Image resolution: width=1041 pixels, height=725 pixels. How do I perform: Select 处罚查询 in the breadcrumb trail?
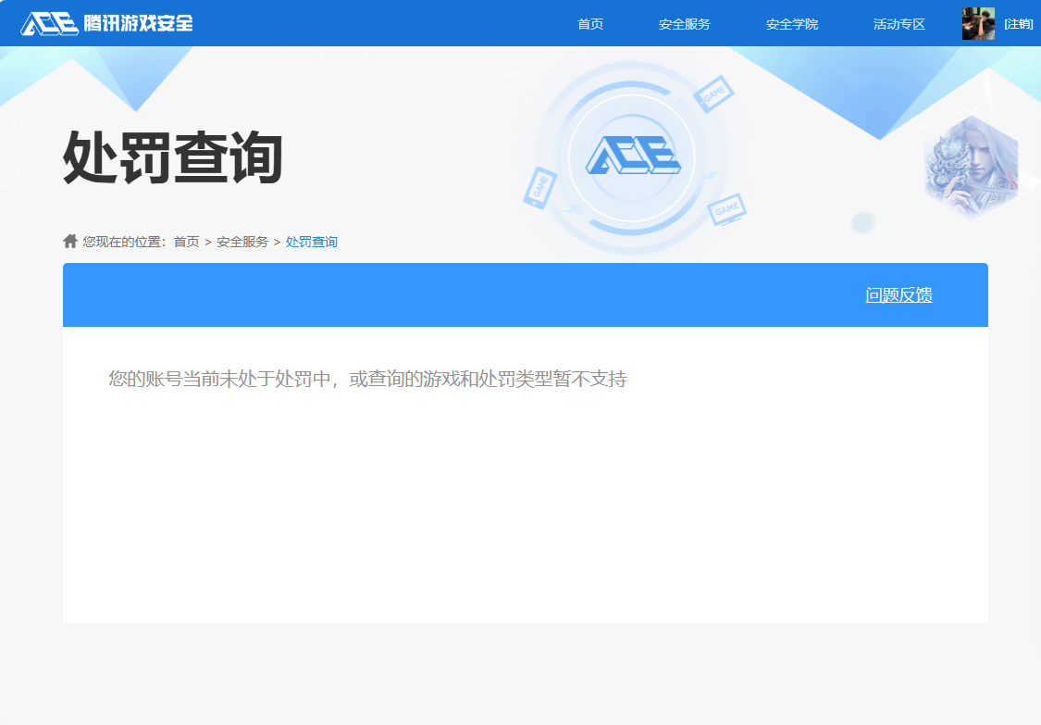pos(310,242)
